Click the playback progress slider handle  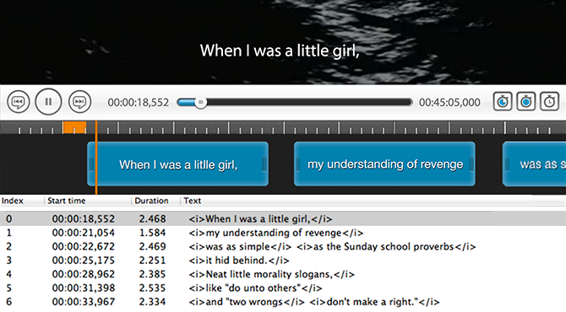point(200,103)
